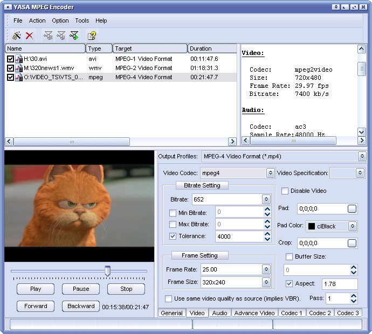Expand the Output Profiles dropdown
The image size is (372, 334).
coord(362,156)
